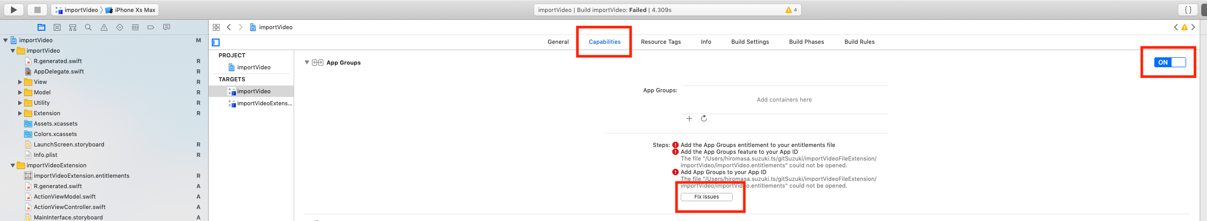Open the Find navigator magnifier icon
This screenshot has height=221, width=1207.
[88, 27]
